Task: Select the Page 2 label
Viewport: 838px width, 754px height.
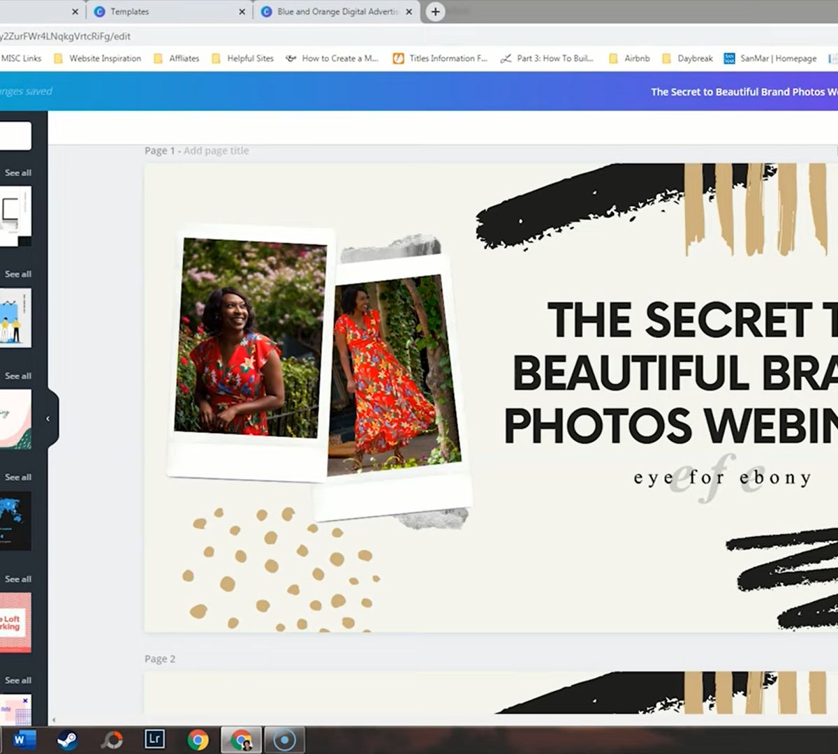Action: [x=160, y=658]
